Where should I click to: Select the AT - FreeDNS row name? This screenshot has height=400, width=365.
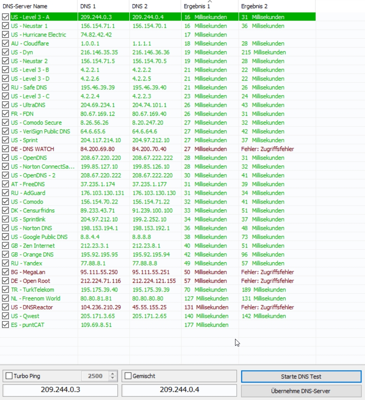28,184
